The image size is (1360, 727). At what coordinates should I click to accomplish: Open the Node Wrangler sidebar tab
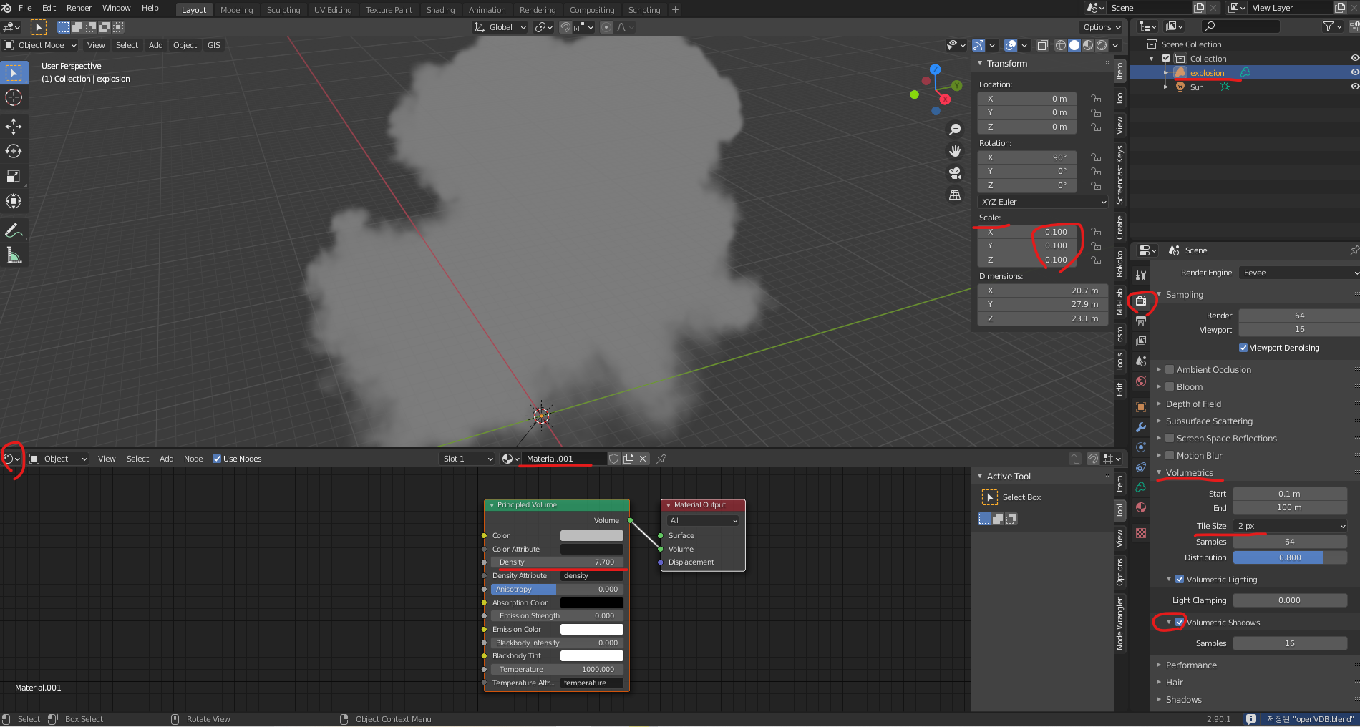(x=1120, y=623)
